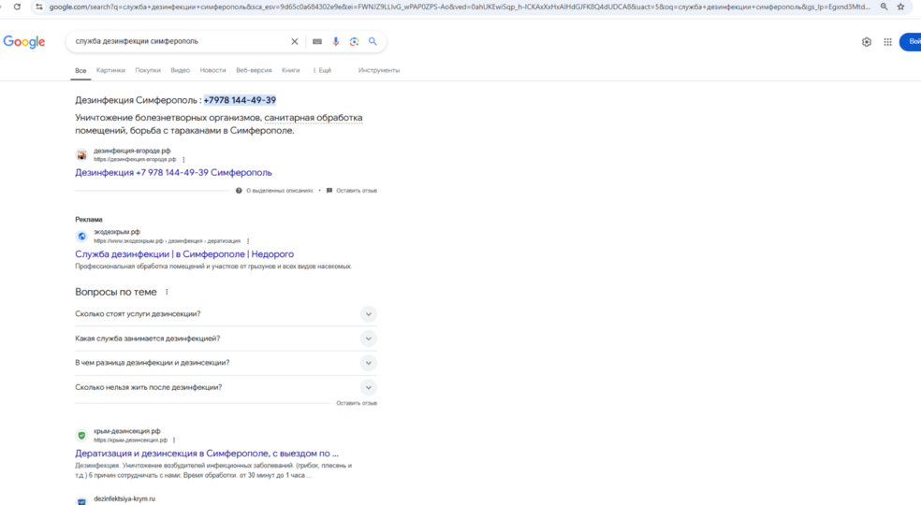Image resolution: width=921 pixels, height=505 pixels.
Task: Clear the search query with the X icon
Action: coord(294,42)
